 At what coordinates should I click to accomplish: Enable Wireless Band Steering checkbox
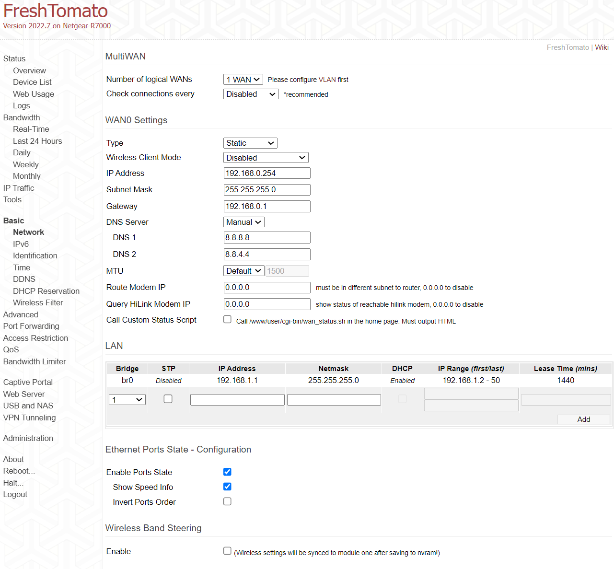(x=228, y=551)
